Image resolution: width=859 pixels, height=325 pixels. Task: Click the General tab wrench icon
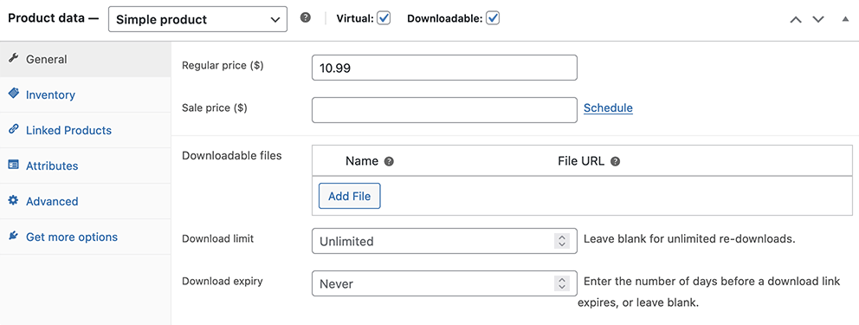tap(14, 58)
